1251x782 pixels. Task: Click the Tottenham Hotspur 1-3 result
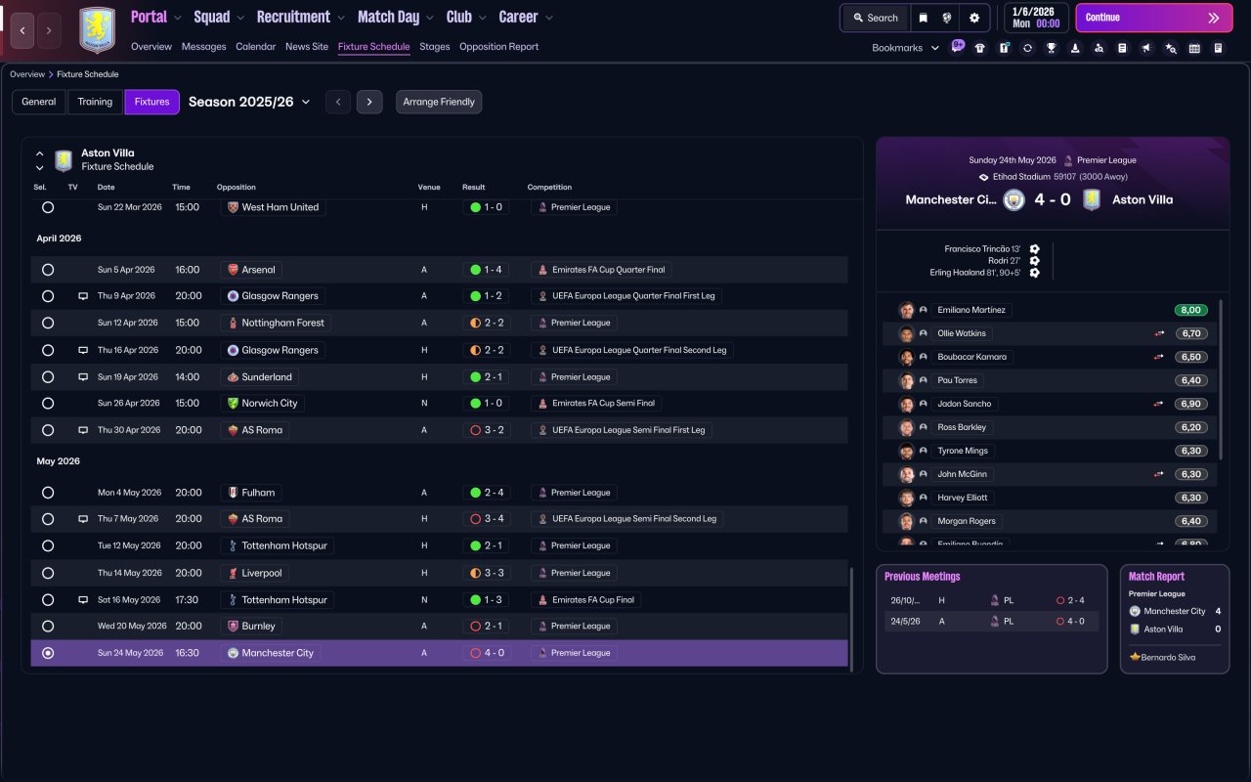(x=486, y=600)
